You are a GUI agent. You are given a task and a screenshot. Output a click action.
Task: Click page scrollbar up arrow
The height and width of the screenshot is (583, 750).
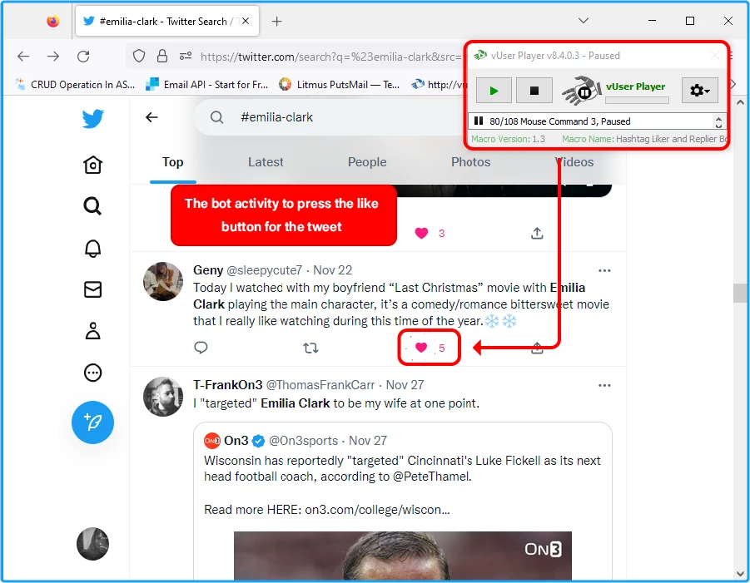pos(740,102)
